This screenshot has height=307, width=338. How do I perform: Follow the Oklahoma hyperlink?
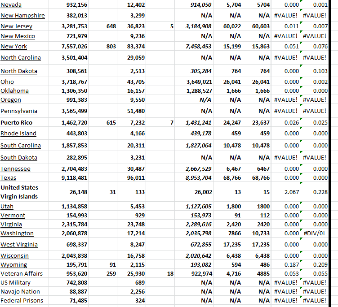tap(14, 91)
